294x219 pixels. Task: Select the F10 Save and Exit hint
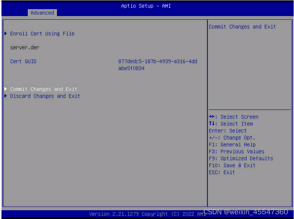point(232,165)
